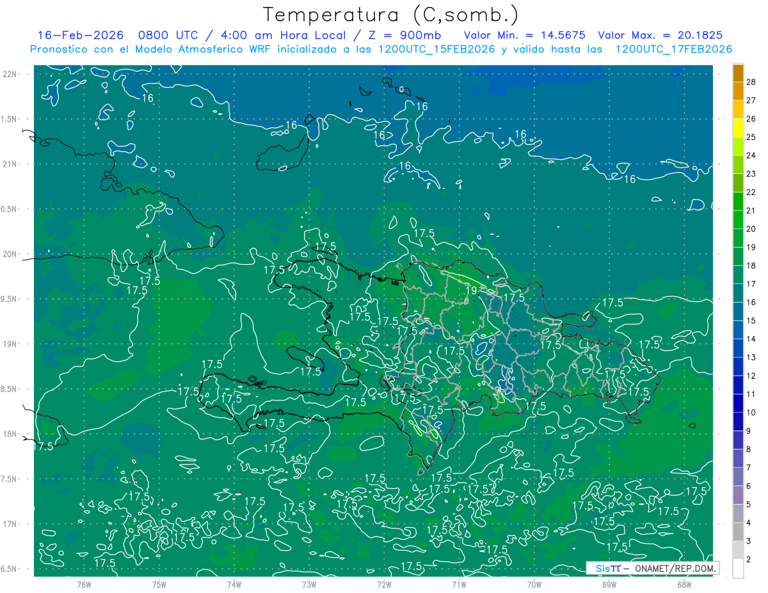Click the 'SisTT - ONAMET/REP.DOM.' credit label

click(653, 568)
